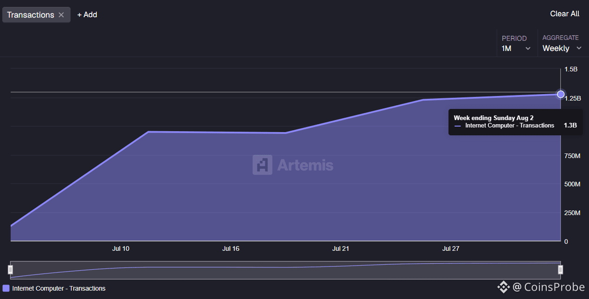
Task: Click the Aug 2 data point marker
Action: (561, 94)
